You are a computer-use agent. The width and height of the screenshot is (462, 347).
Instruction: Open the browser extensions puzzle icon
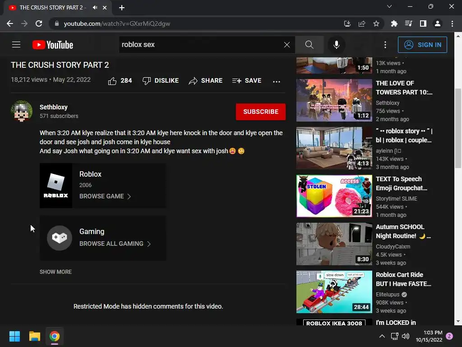tap(394, 23)
